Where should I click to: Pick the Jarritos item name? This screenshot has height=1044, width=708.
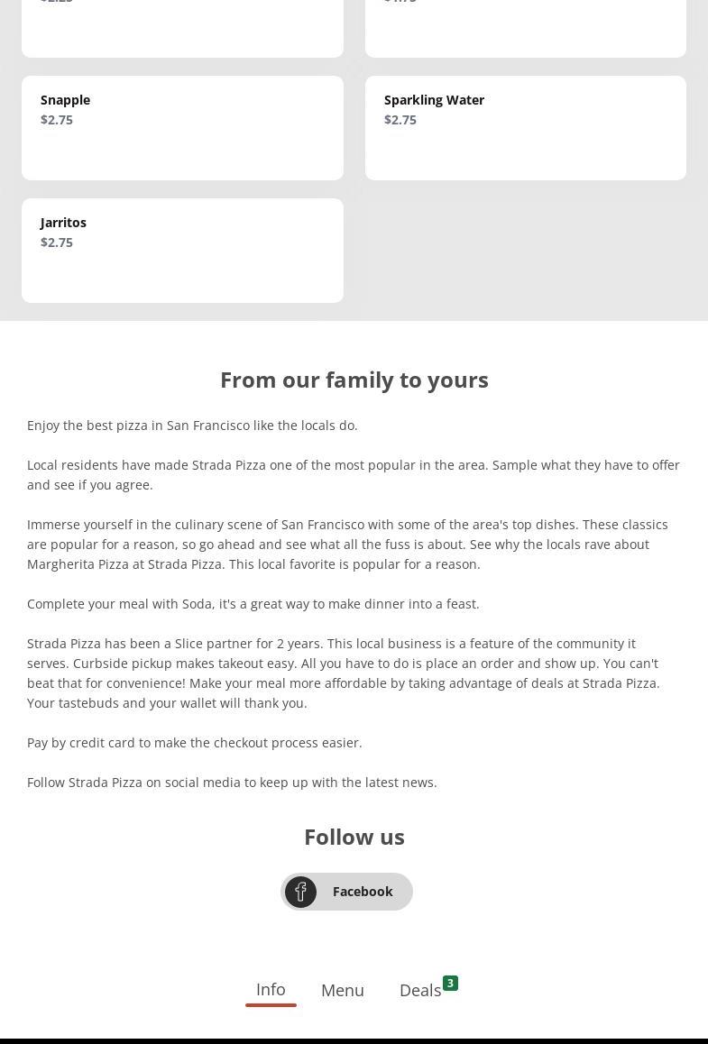click(63, 223)
